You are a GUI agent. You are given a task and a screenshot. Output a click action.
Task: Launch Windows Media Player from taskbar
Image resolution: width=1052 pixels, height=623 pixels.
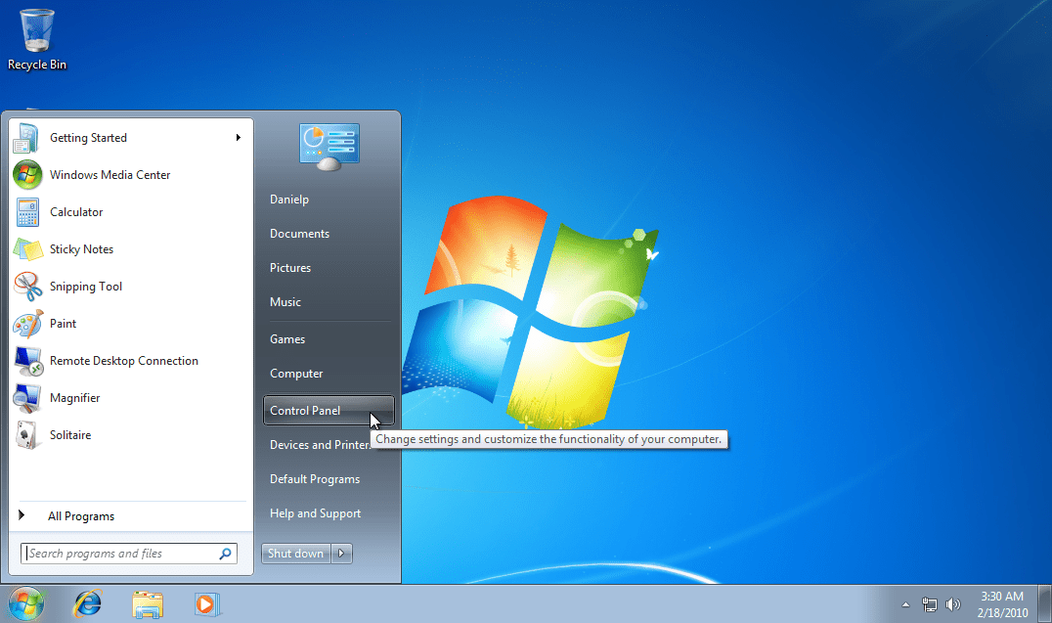coord(207,604)
